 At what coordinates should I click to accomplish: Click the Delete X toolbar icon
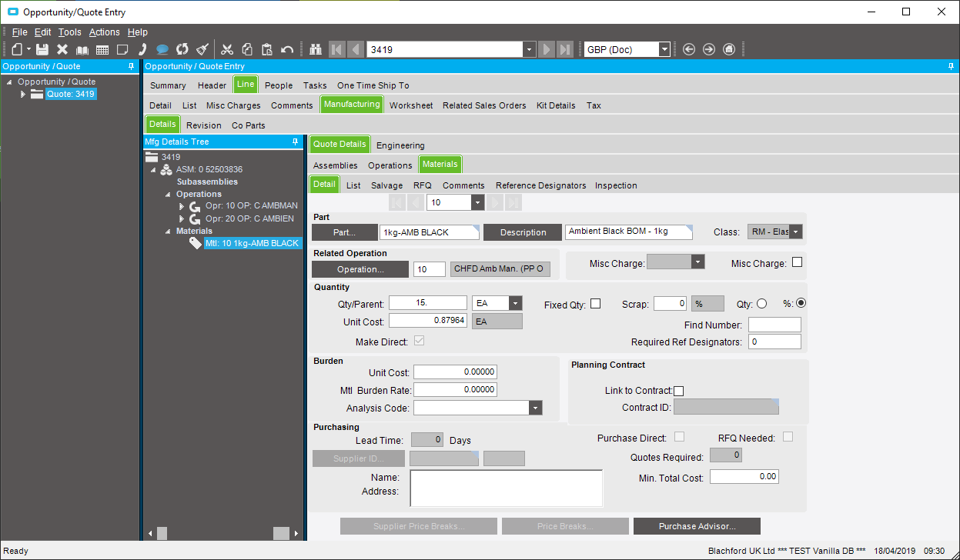coord(62,49)
